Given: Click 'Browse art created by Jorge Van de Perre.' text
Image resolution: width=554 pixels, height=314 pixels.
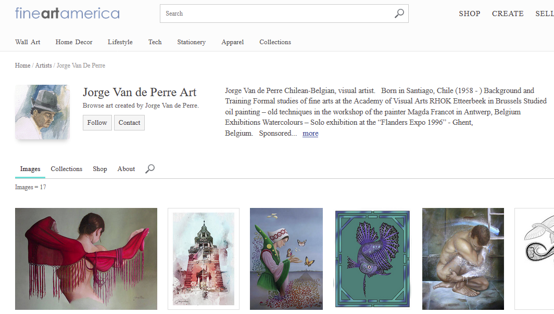Looking at the screenshot, I should pos(141,106).
